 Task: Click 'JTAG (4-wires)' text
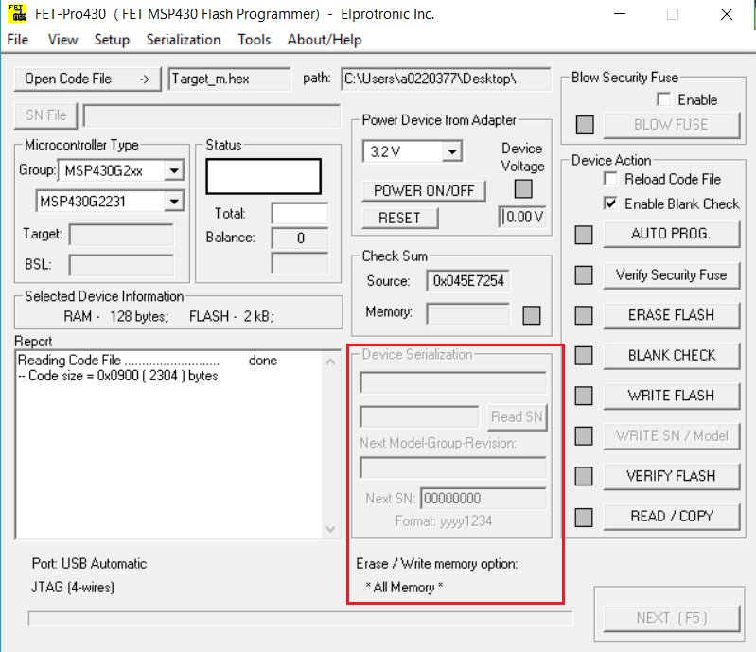[73, 588]
